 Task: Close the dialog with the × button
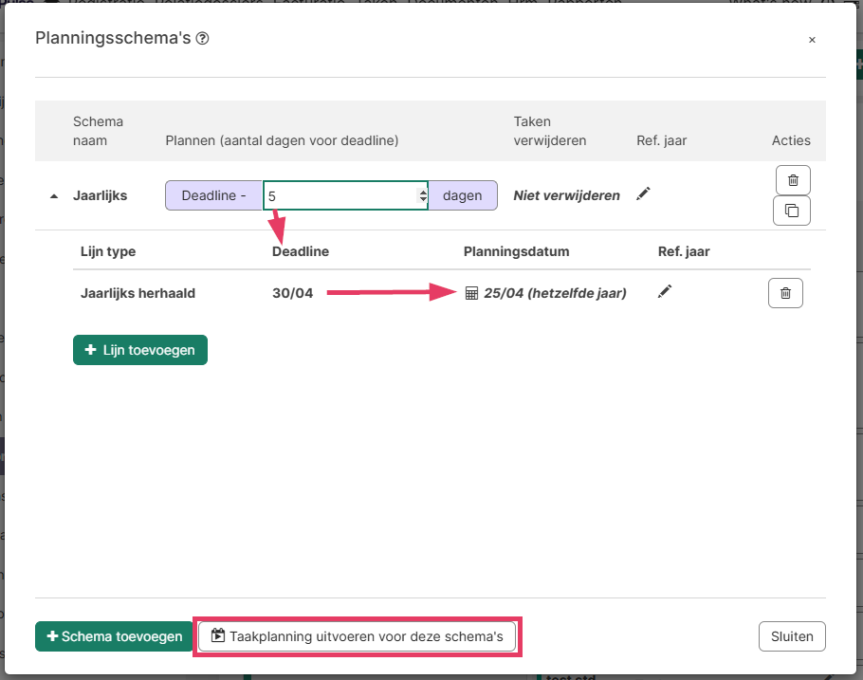[812, 40]
